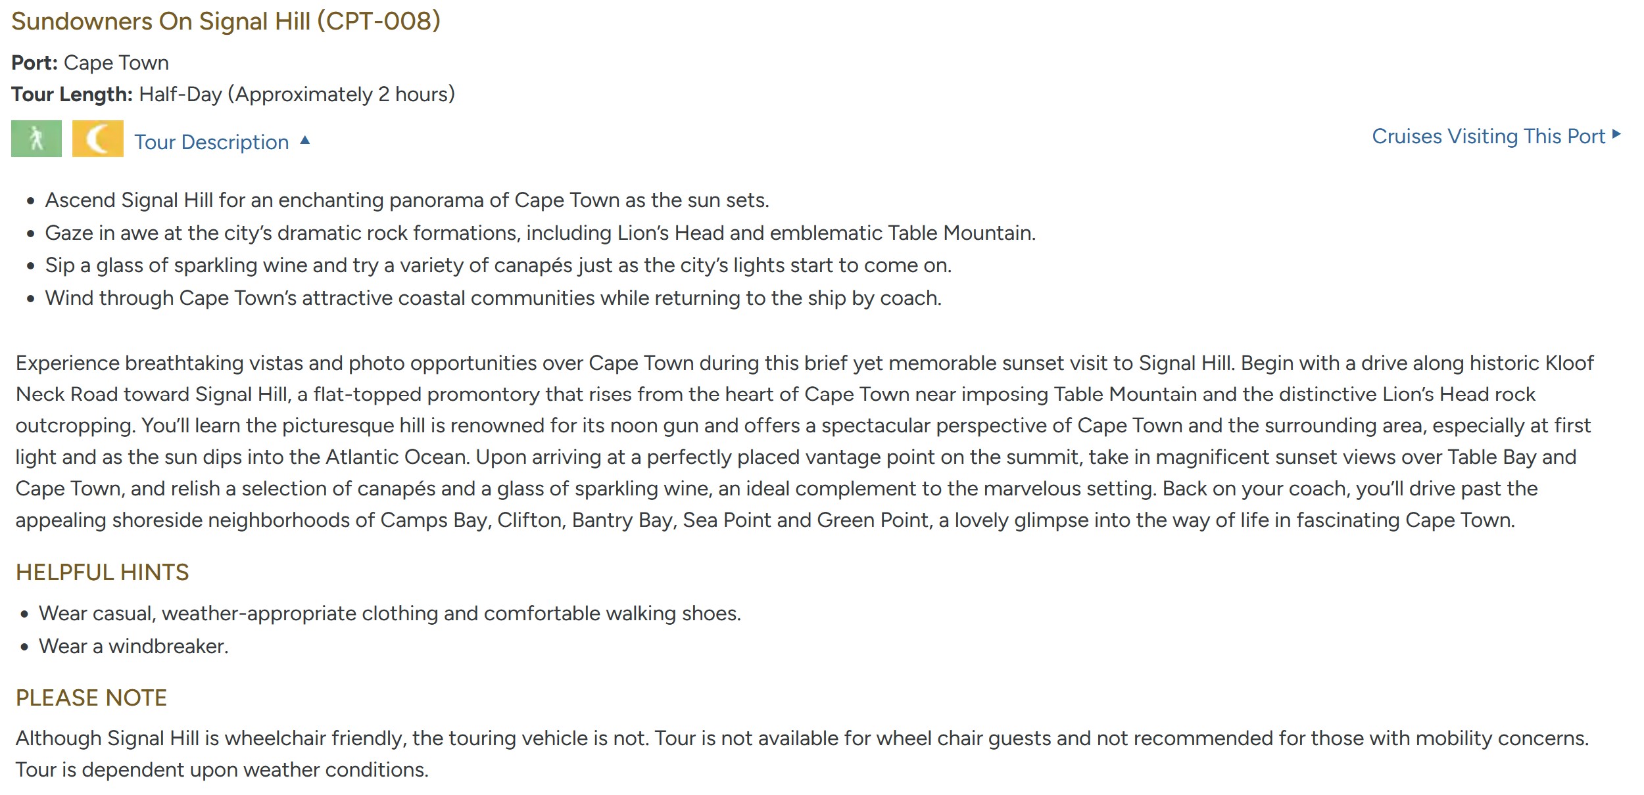Click the Wind through Cape Town's communities bullet
Viewport: 1644px width, 795px height.
(x=493, y=298)
